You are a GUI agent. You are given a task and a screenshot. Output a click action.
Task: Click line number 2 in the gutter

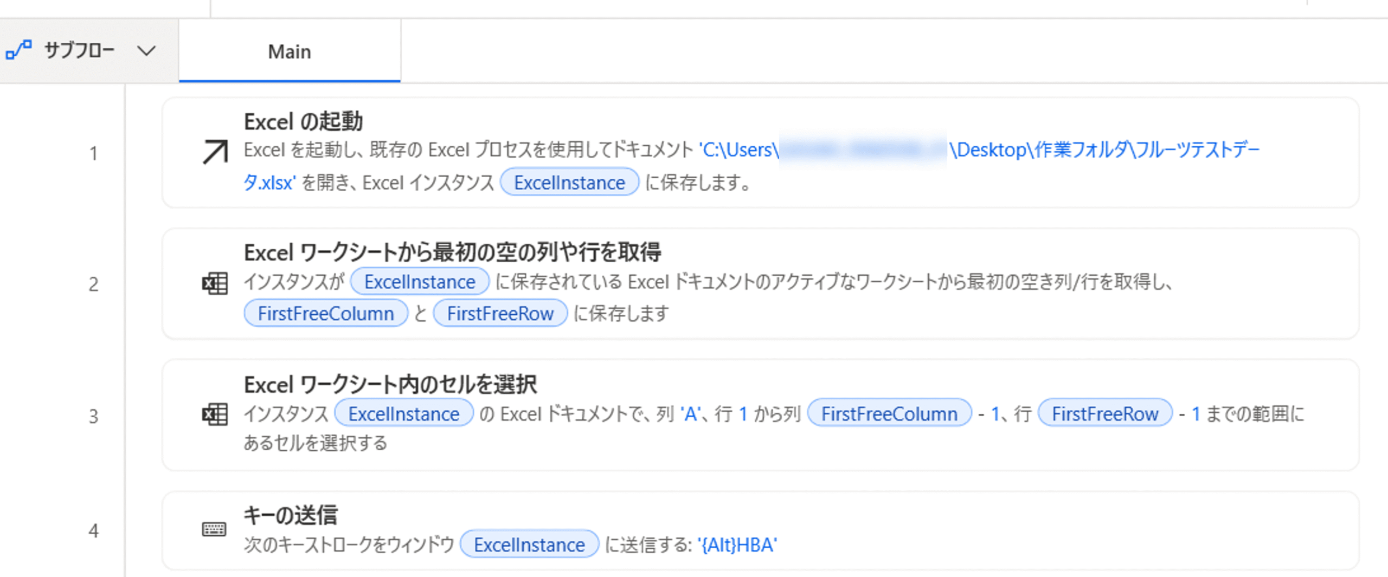click(x=94, y=284)
